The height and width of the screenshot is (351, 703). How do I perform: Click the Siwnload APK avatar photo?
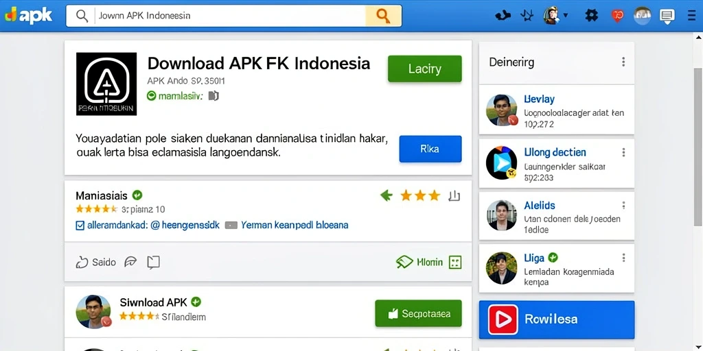(93, 312)
